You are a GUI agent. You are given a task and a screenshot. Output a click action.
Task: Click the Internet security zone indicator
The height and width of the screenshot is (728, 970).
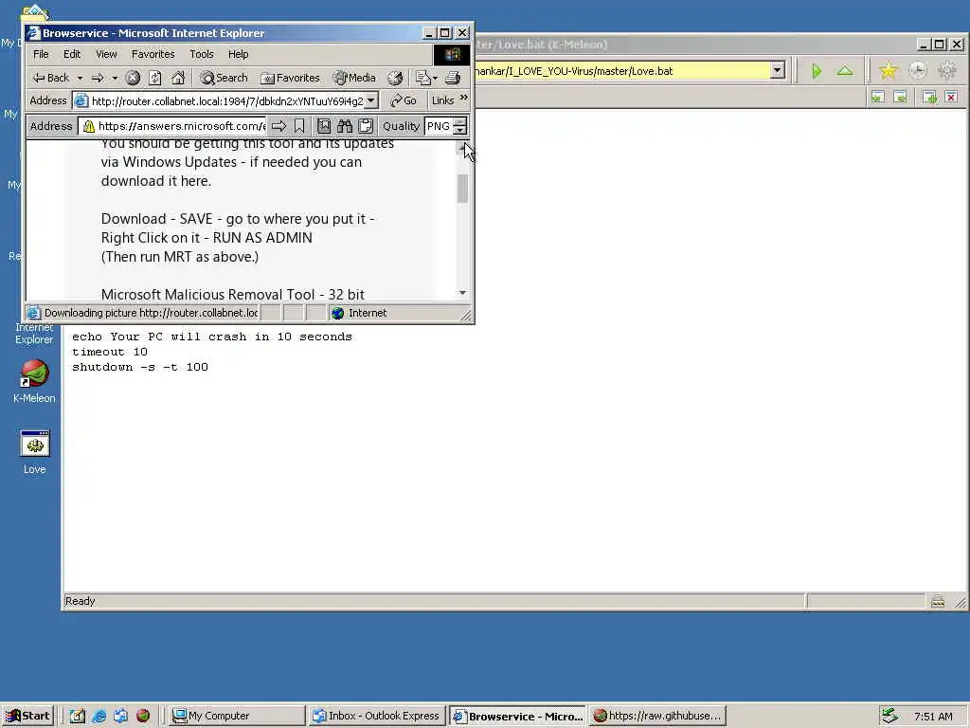tap(359, 313)
